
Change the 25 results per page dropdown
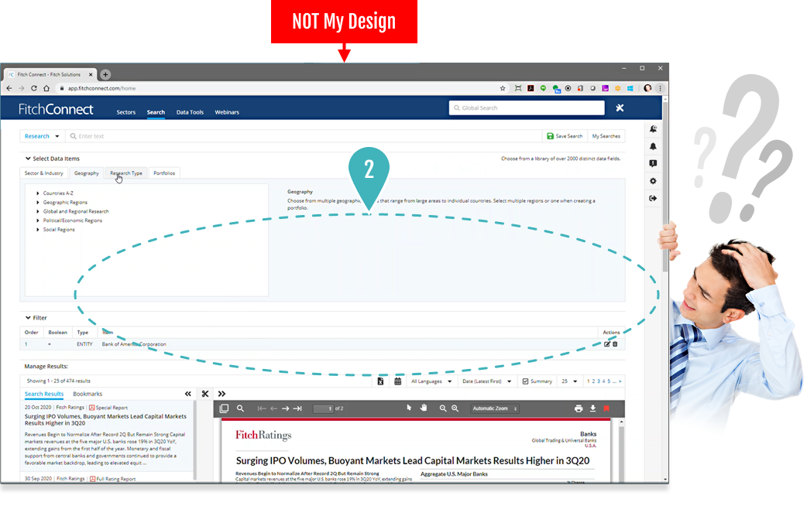tap(569, 381)
